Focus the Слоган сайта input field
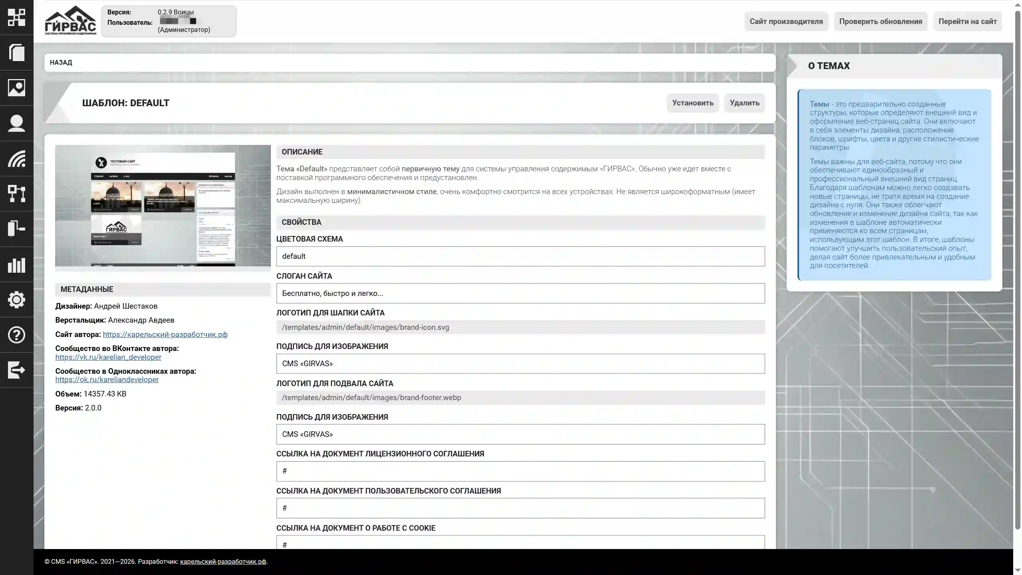1022x575 pixels. (x=520, y=293)
